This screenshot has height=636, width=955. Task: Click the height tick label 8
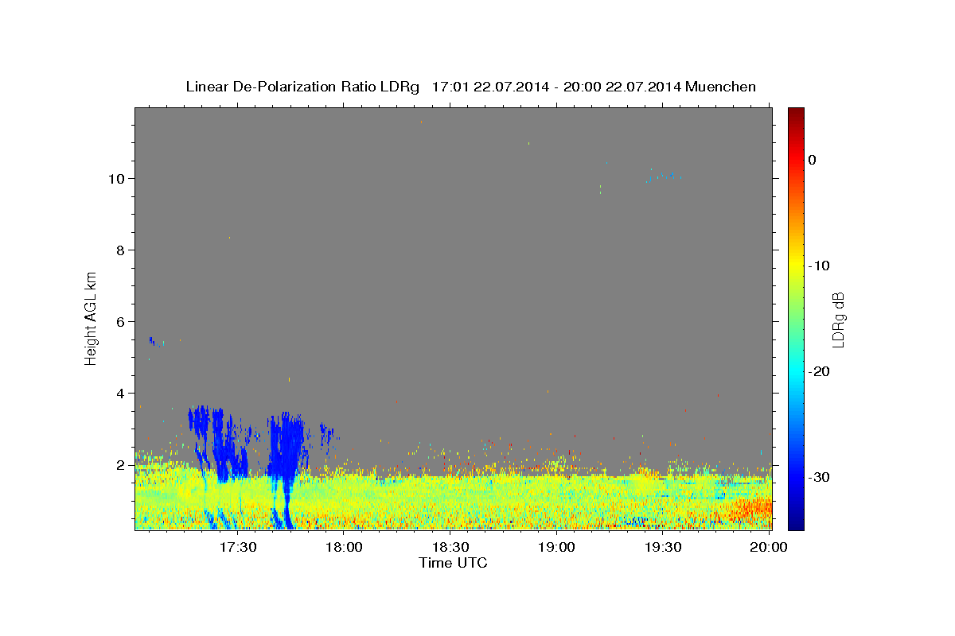coord(120,250)
